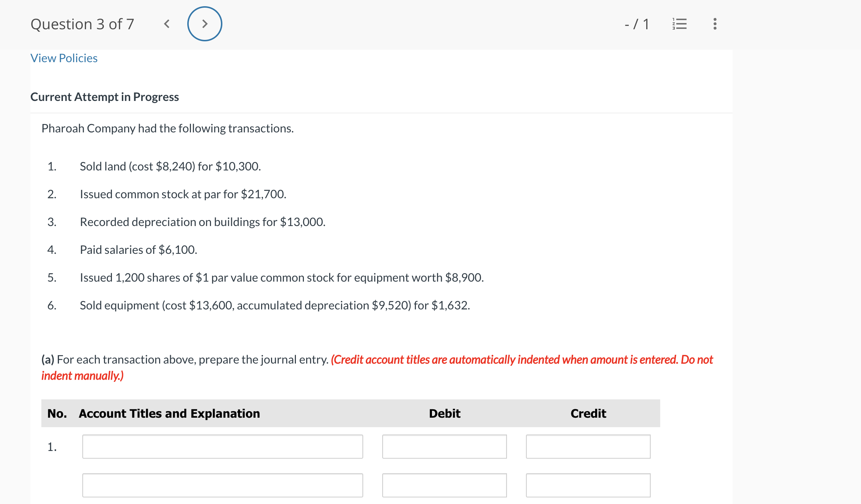Click second row Debit amount field

444,485
